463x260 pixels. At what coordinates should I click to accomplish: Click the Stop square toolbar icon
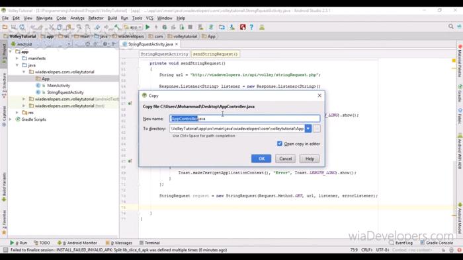[x=190, y=27]
